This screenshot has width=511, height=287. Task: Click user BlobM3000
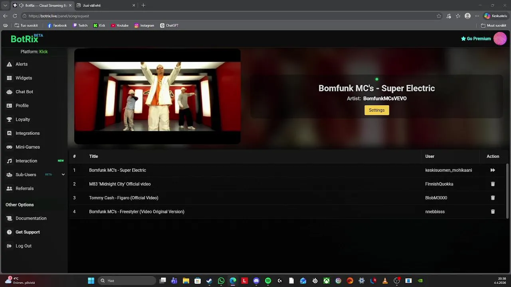pyautogui.click(x=436, y=198)
